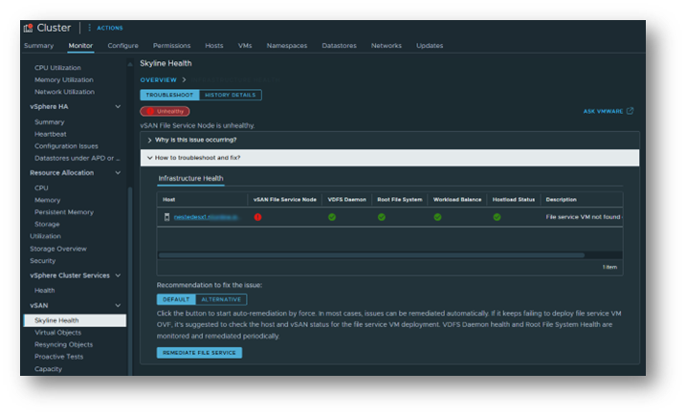This screenshot has height=416, width=686.
Task: Open the Actions kebab menu icon
Action: point(89,28)
